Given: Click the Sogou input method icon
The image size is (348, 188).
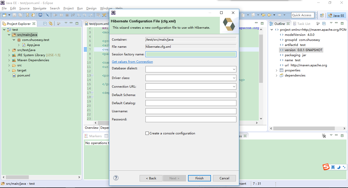Looking at the screenshot, I should pos(326,167).
